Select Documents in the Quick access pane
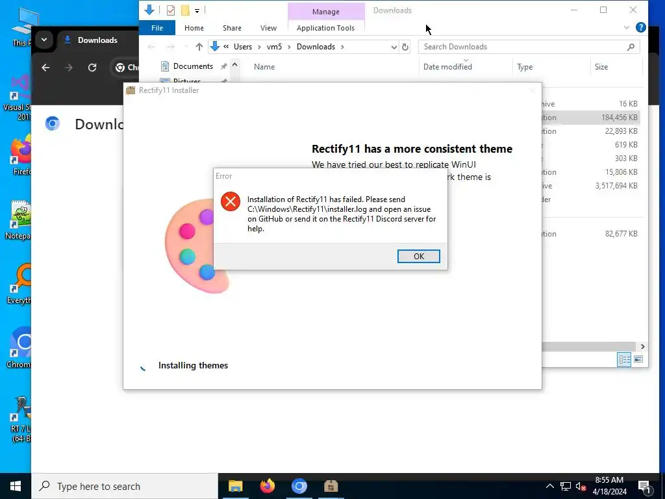The image size is (665, 499). [x=193, y=66]
